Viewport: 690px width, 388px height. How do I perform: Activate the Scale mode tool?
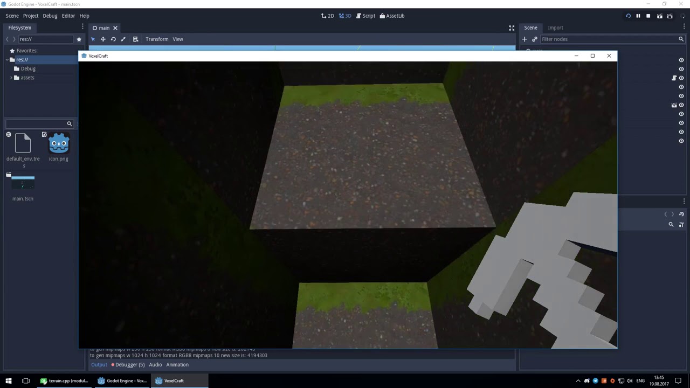[x=123, y=39]
